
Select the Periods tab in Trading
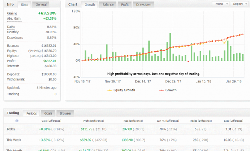click(x=32, y=113)
